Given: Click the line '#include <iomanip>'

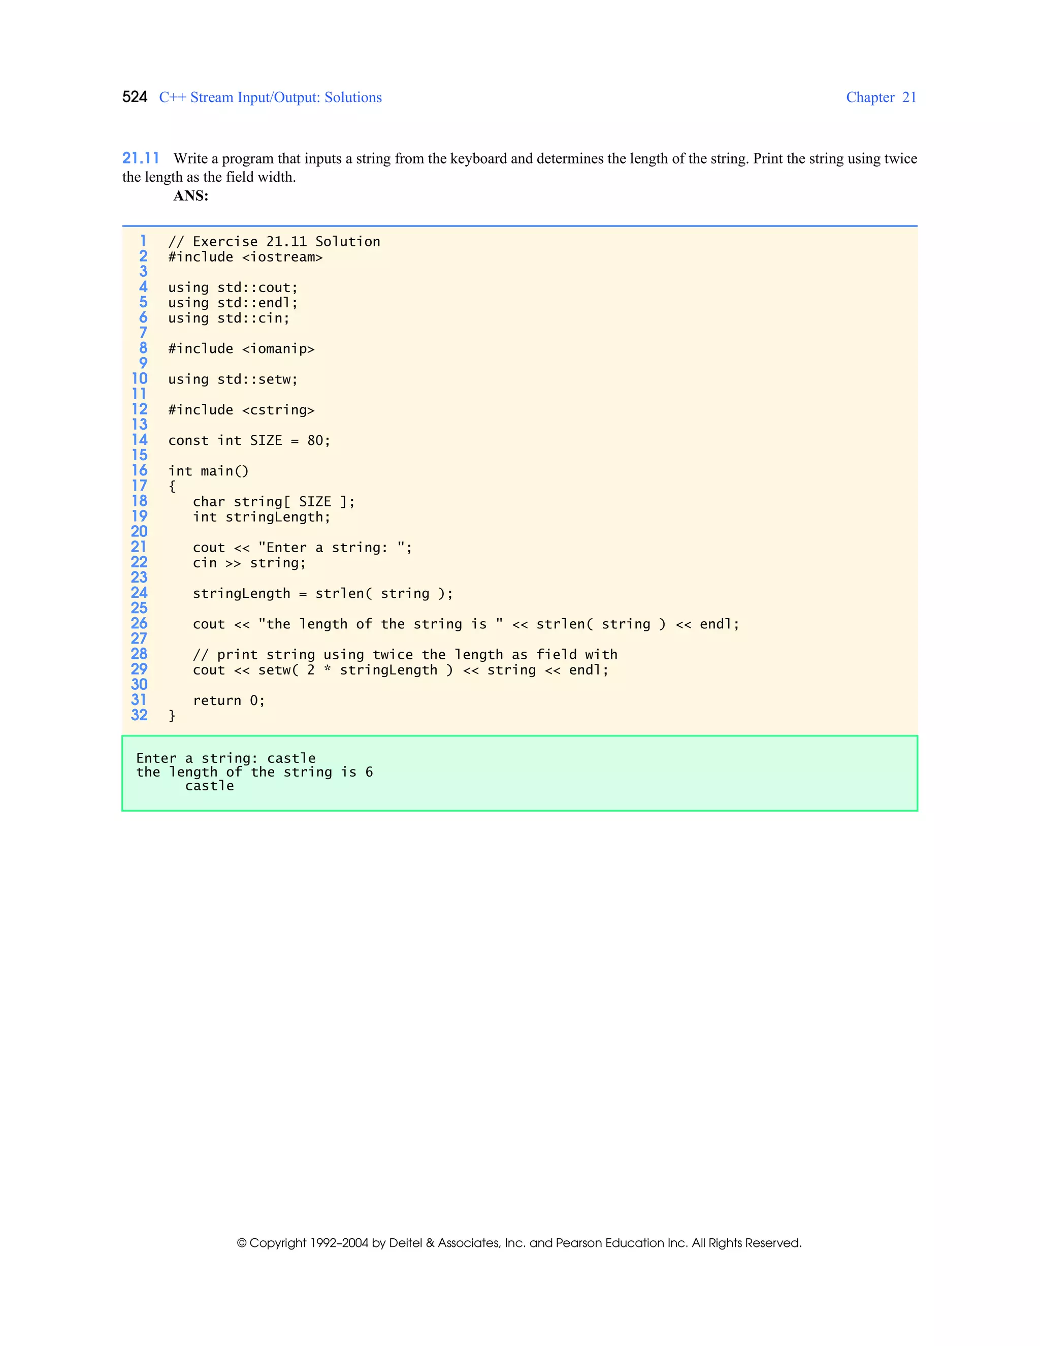Looking at the screenshot, I should (241, 349).
